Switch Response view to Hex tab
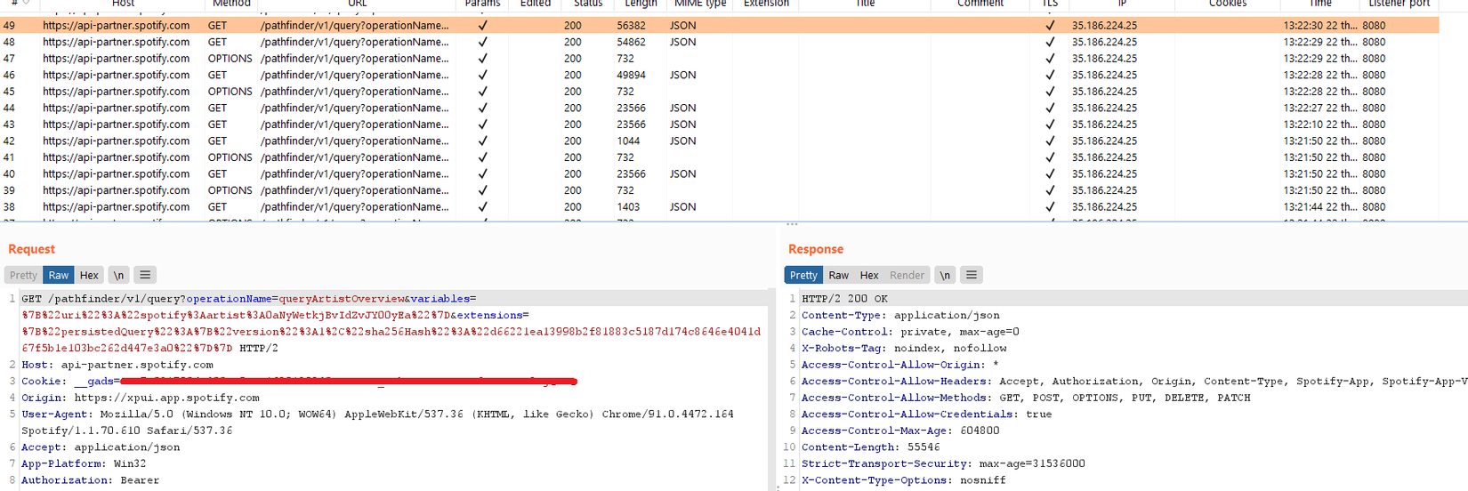 tap(869, 275)
